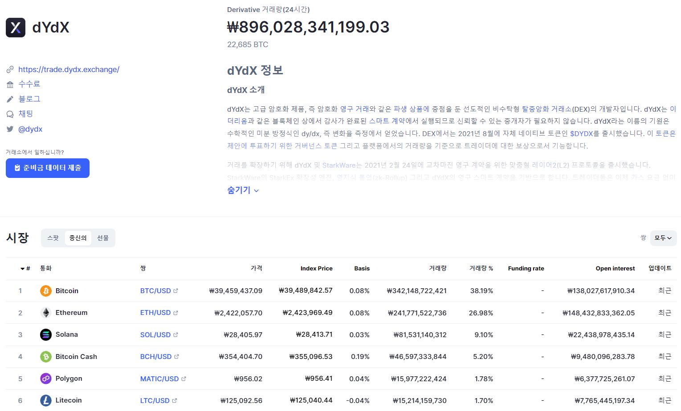Open the https://trade.dydx.exchange/ link
The width and height of the screenshot is (681, 411).
coord(69,69)
